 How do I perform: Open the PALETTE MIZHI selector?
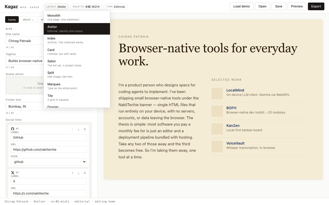tap(86, 6)
